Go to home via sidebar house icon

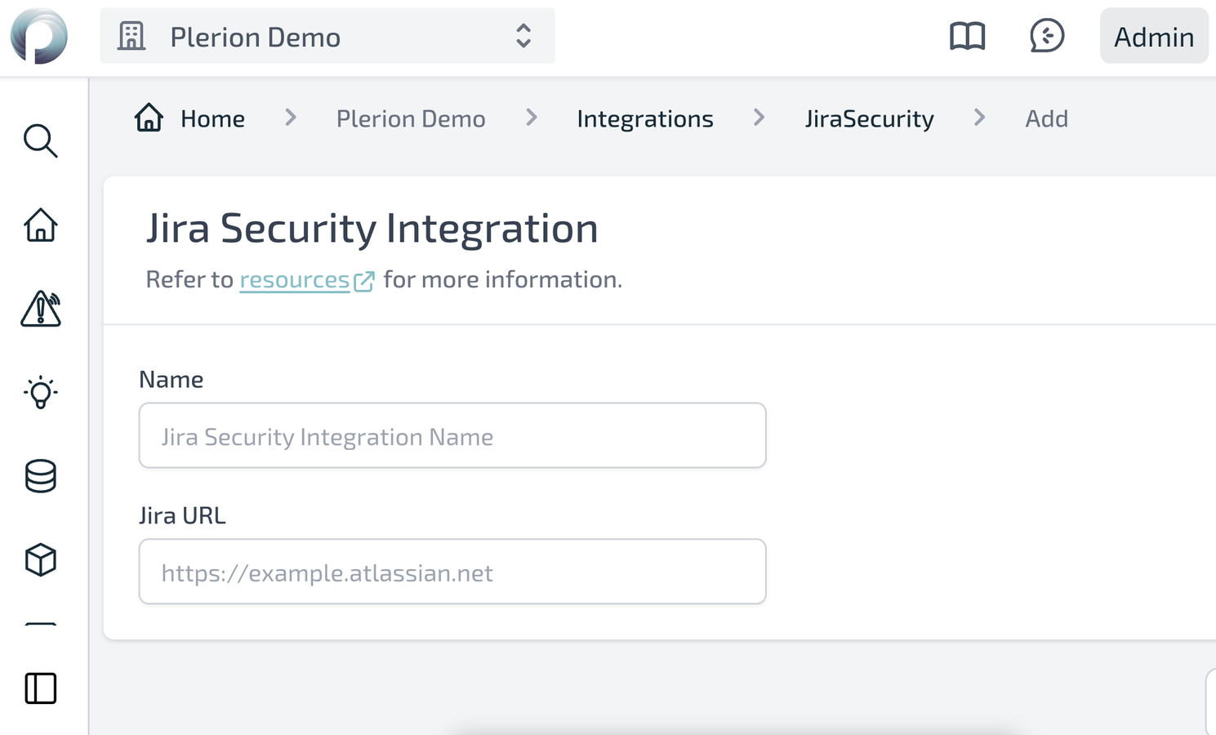[x=40, y=225]
